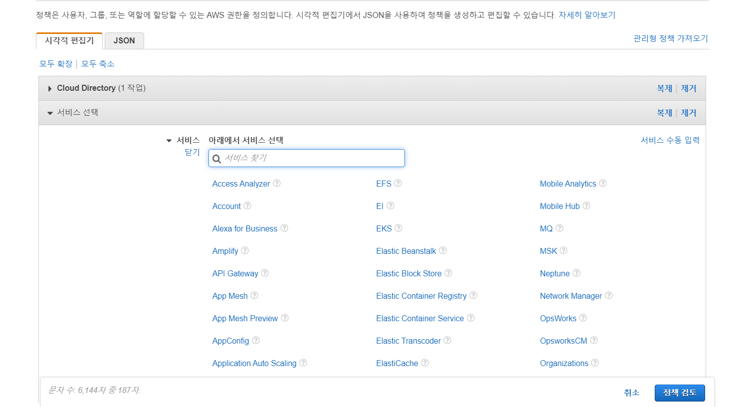This screenshot has height=407, width=747.
Task: Click the 취소 cancel link
Action: tap(631, 393)
